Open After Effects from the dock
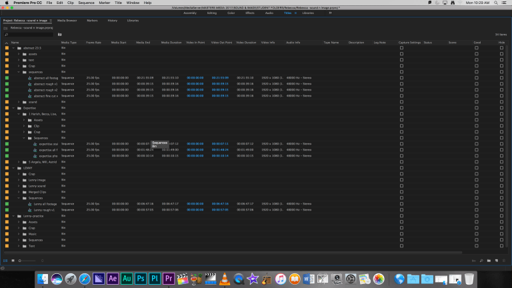Screen dimensions: 512x288 (113, 278)
